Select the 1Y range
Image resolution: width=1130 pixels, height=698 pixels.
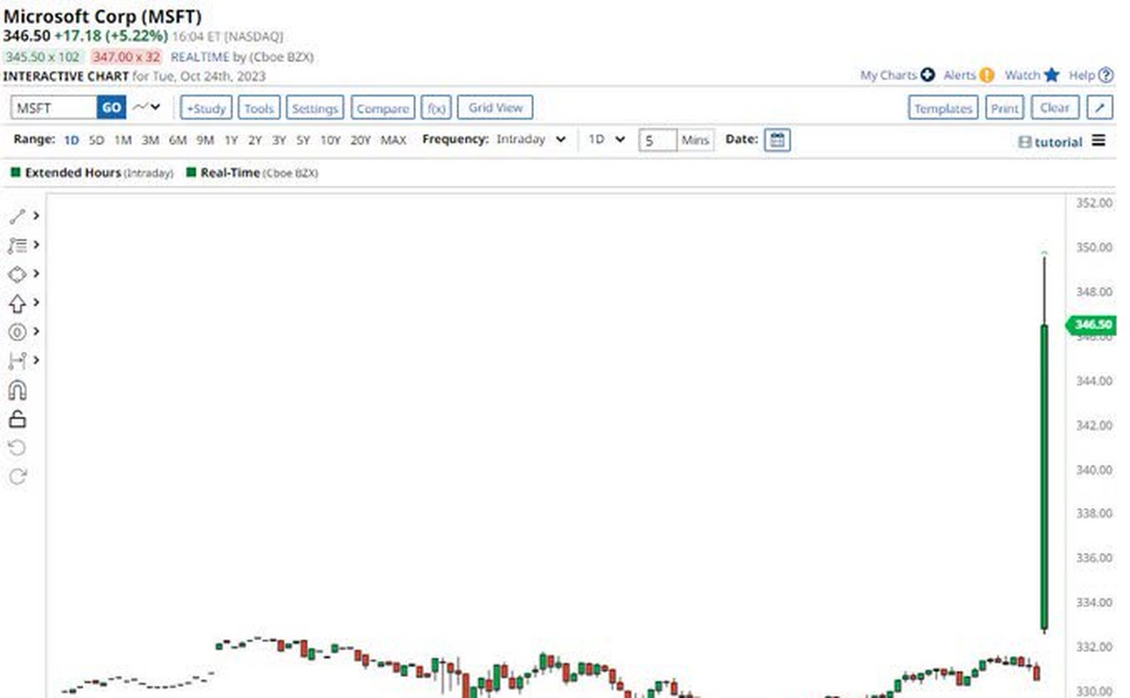[231, 140]
